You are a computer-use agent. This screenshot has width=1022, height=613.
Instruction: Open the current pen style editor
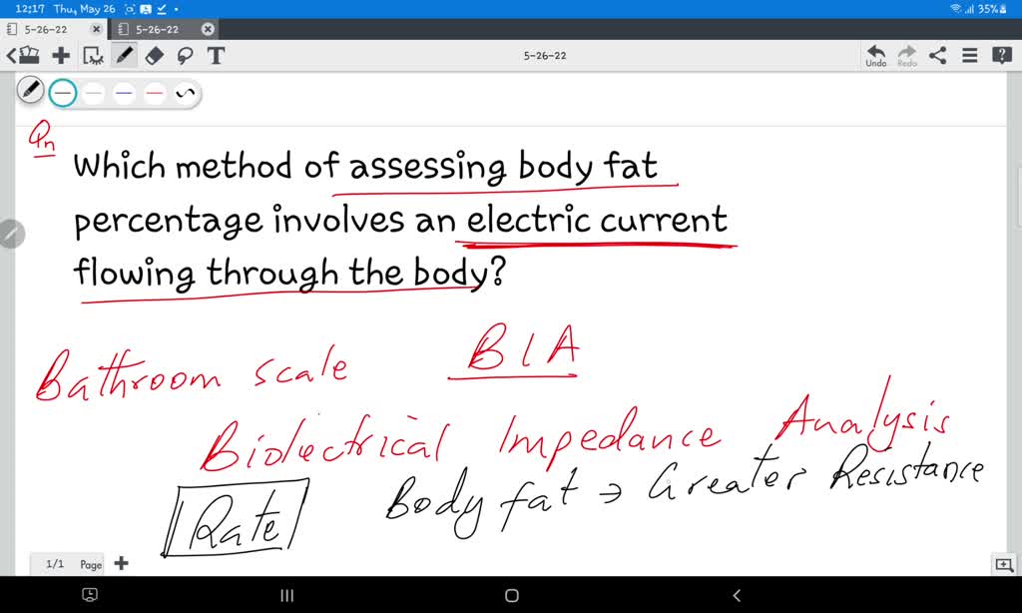(31, 92)
